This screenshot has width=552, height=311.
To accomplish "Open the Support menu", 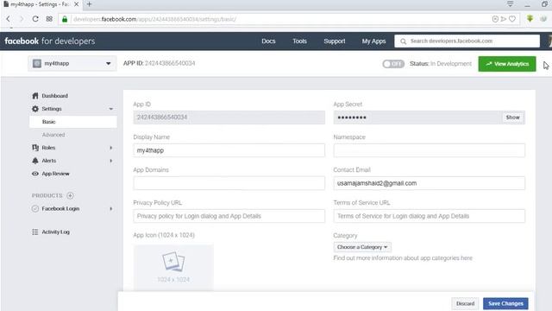I will tap(335, 41).
